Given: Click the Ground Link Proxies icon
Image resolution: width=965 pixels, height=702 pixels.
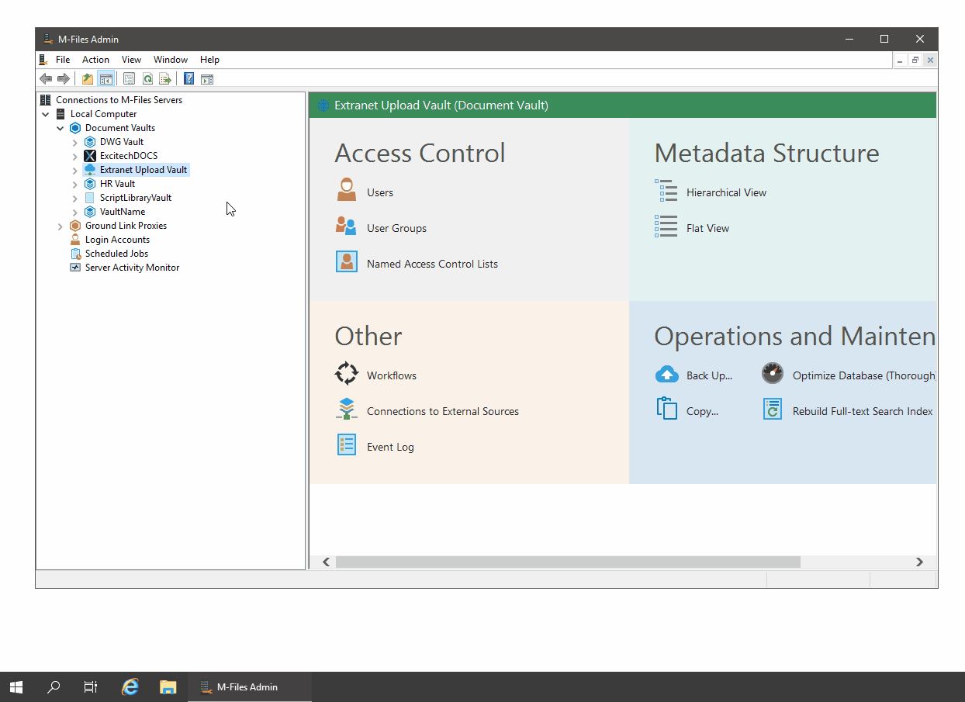Looking at the screenshot, I should click(x=75, y=226).
